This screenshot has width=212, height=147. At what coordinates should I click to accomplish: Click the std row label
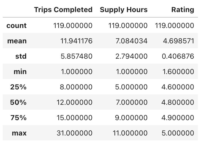coord(21,56)
